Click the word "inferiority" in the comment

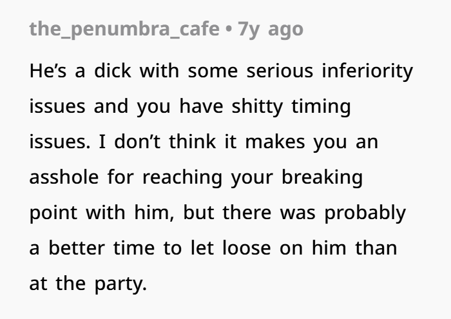click(x=368, y=71)
